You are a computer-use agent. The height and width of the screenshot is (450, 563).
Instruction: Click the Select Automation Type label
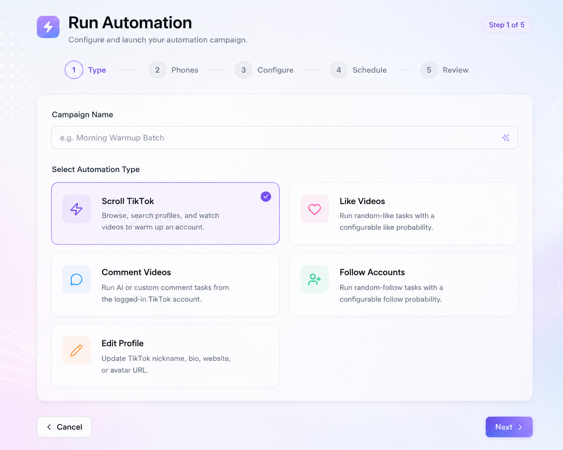tap(96, 169)
